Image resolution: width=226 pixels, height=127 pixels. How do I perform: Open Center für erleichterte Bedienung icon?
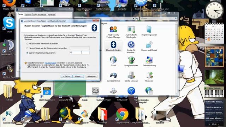131,47
